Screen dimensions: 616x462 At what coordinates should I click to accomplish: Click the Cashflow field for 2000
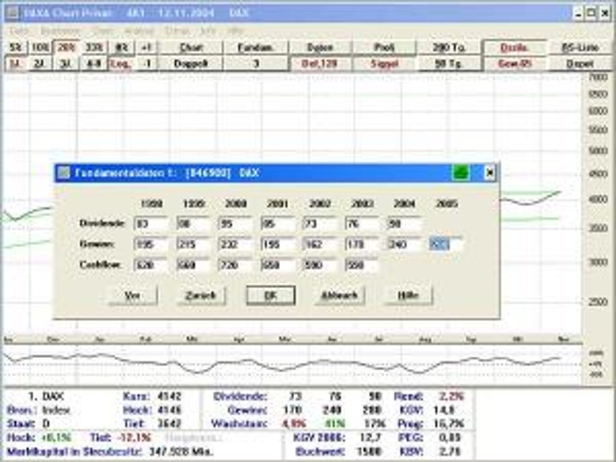[x=236, y=265]
